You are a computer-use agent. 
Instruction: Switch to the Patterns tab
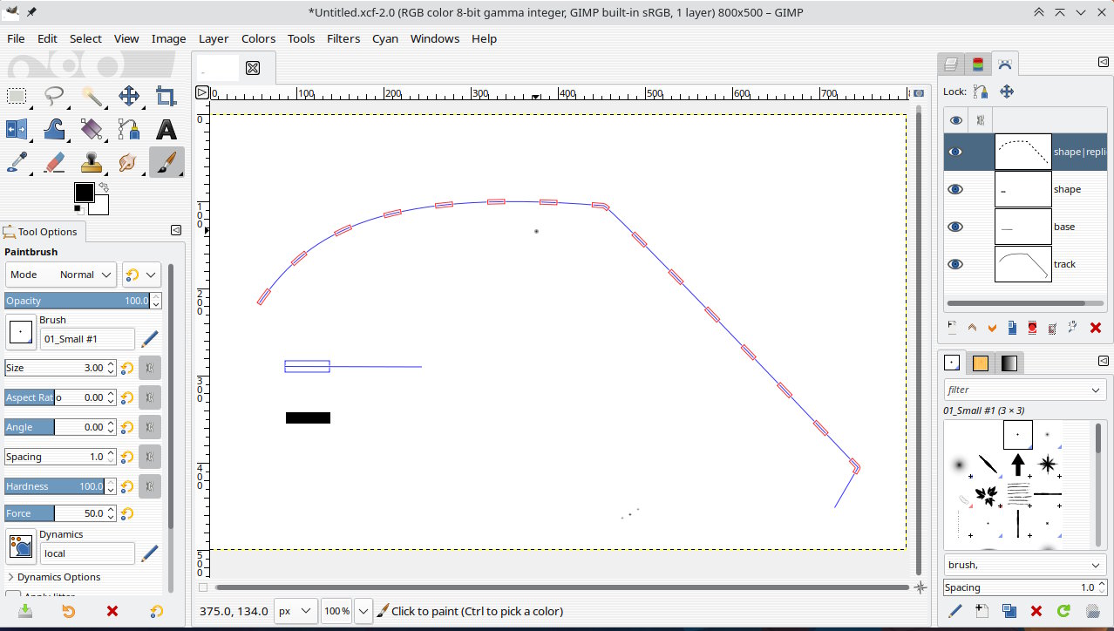(981, 363)
